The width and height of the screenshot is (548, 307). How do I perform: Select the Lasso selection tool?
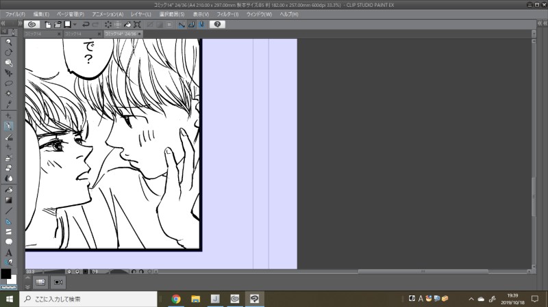coord(9,83)
